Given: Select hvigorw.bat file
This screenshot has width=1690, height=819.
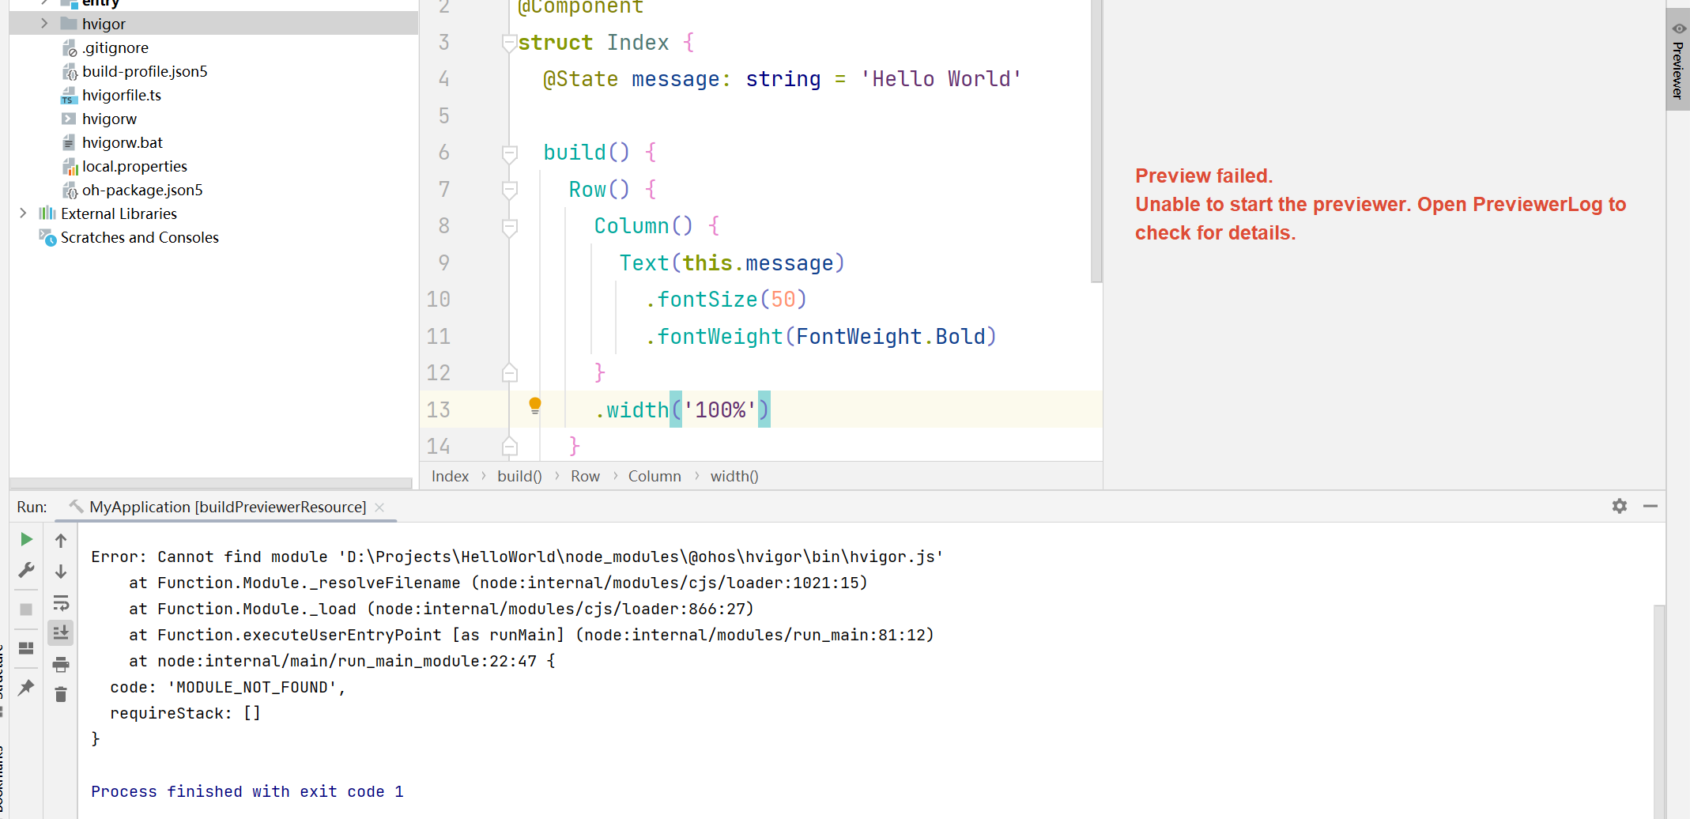Looking at the screenshot, I should pos(123,142).
